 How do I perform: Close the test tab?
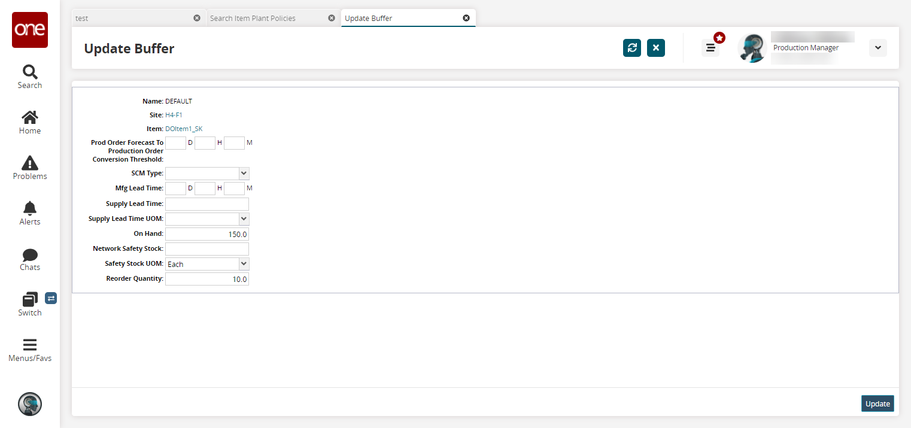point(197,18)
